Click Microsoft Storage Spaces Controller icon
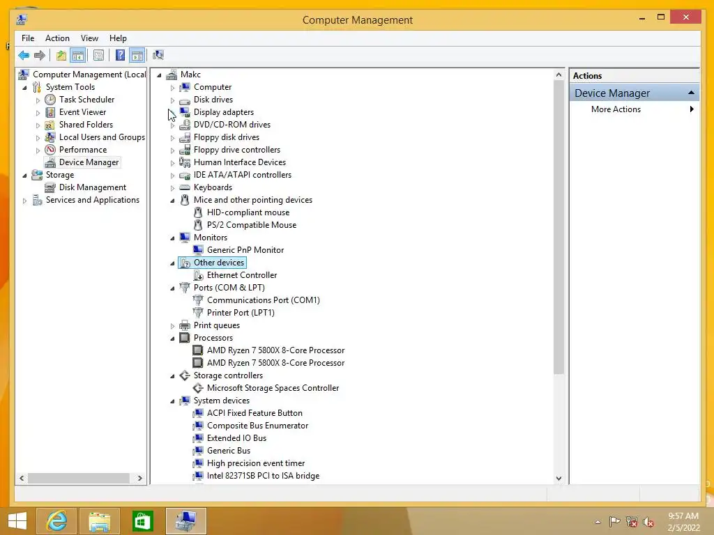The image size is (714, 535). pos(198,388)
